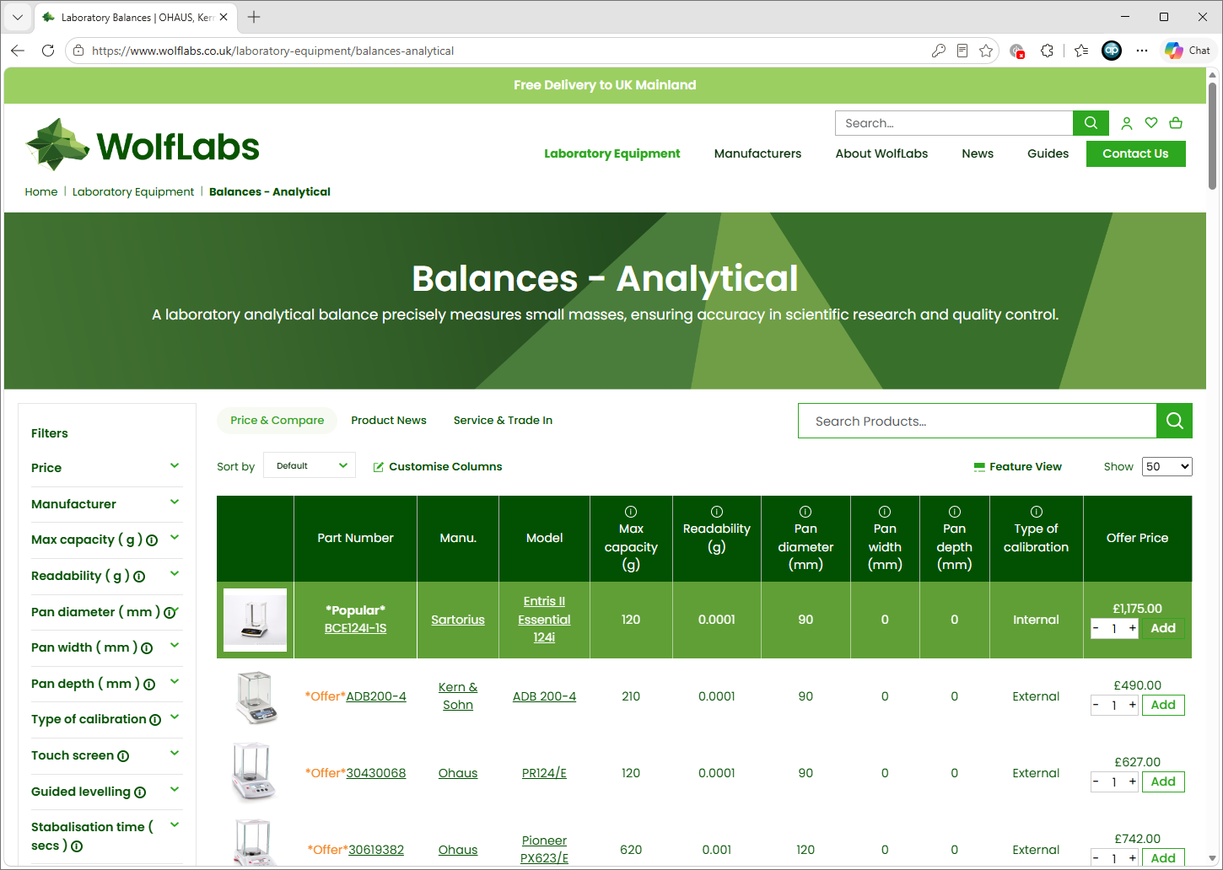This screenshot has width=1223, height=870.
Task: Switch to Feature View
Action: [1018, 466]
